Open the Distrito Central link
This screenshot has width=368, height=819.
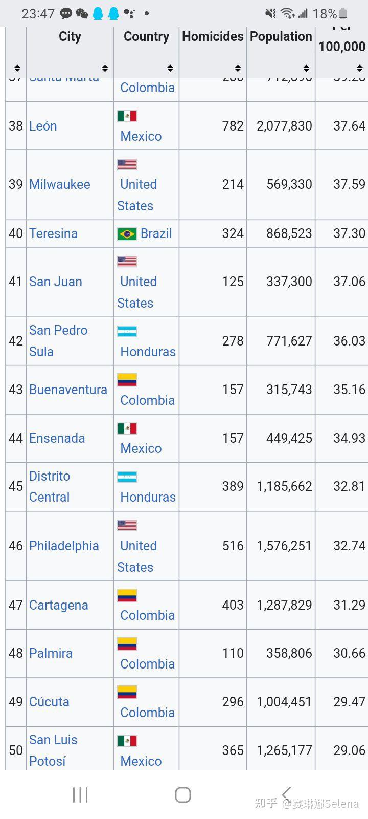[50, 486]
